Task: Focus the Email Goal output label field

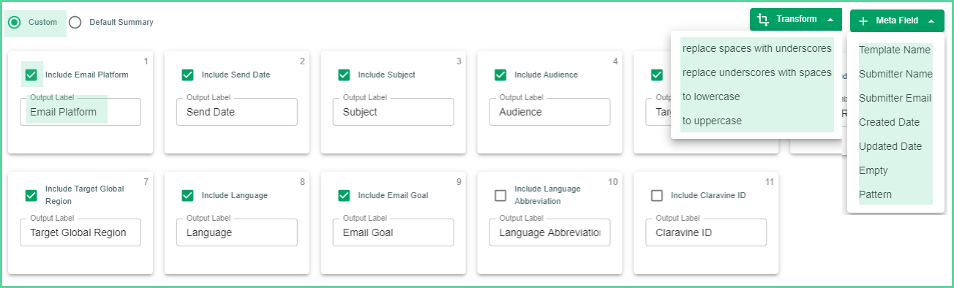Action: point(393,232)
